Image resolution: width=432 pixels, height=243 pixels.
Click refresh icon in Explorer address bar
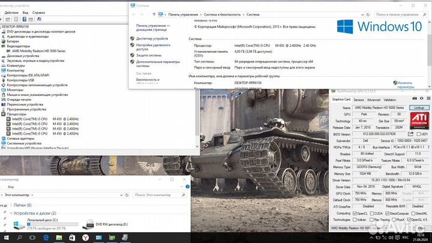click(127, 195)
